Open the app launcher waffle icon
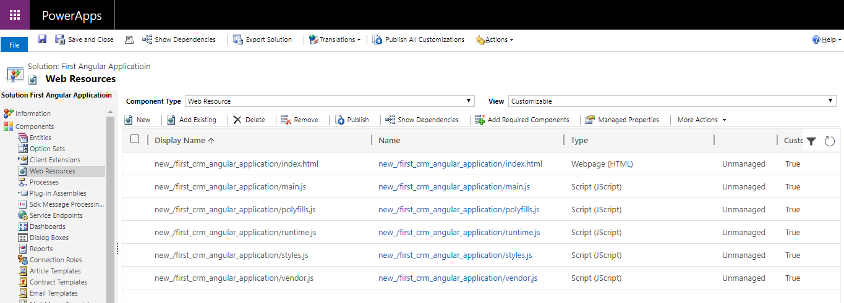This screenshot has width=844, height=303. pos(15,15)
